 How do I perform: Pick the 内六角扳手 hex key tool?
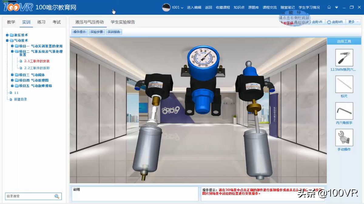click(344, 111)
